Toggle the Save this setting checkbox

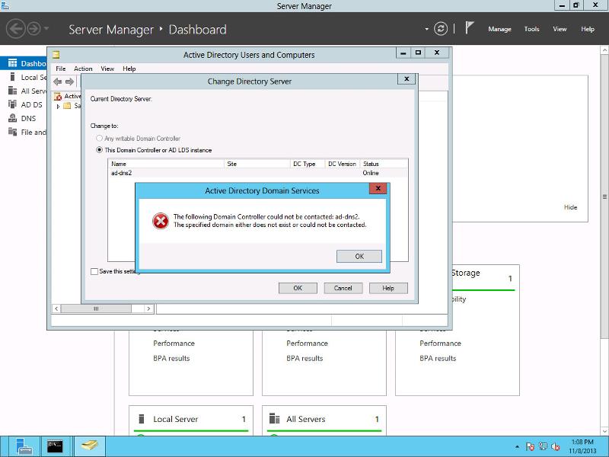click(x=94, y=271)
